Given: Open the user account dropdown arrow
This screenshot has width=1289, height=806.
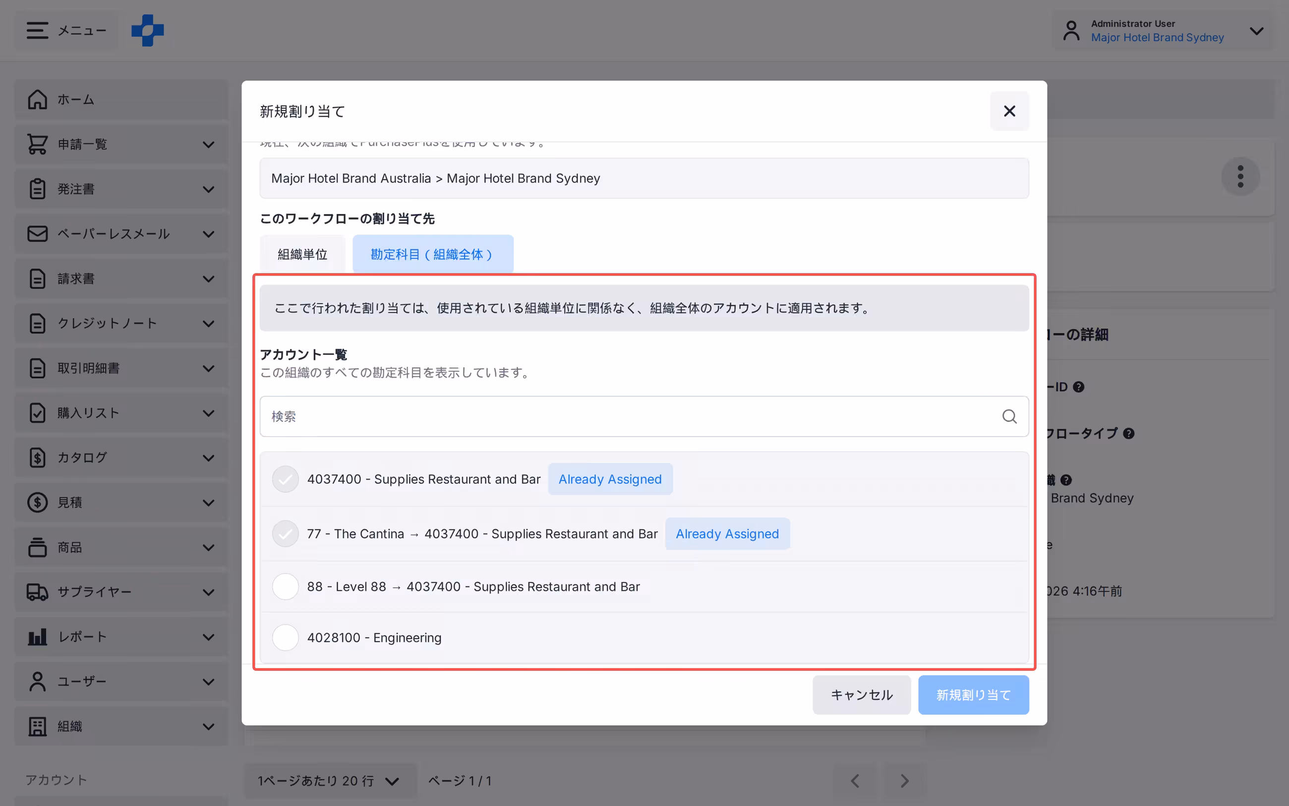Looking at the screenshot, I should [x=1256, y=31].
